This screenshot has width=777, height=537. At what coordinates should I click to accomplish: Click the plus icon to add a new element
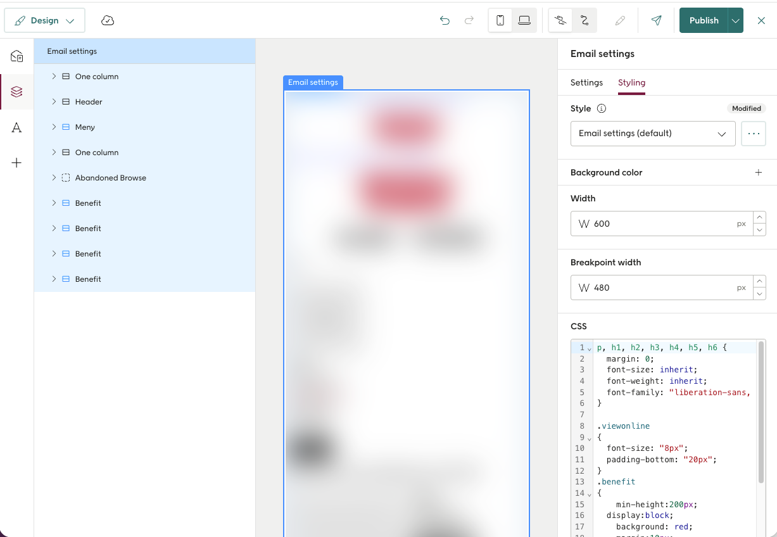[16, 163]
